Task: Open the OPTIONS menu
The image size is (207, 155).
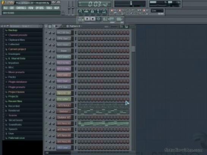Action: pyautogui.click(x=40, y=8)
